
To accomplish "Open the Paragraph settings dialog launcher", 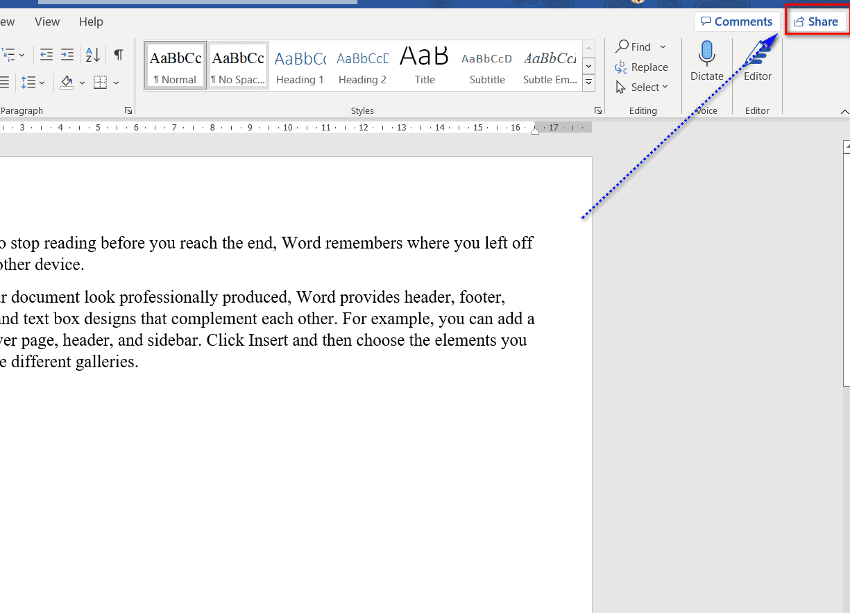I will point(128,111).
